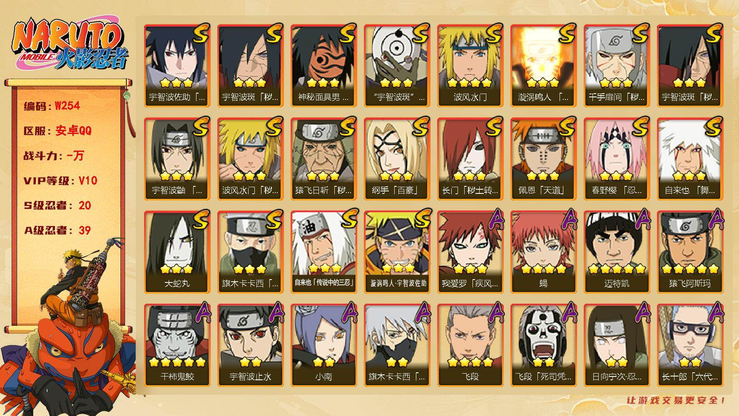Image resolution: width=739 pixels, height=416 pixels.
Task: Click the S级忍者 20 count label
Action: [57, 206]
